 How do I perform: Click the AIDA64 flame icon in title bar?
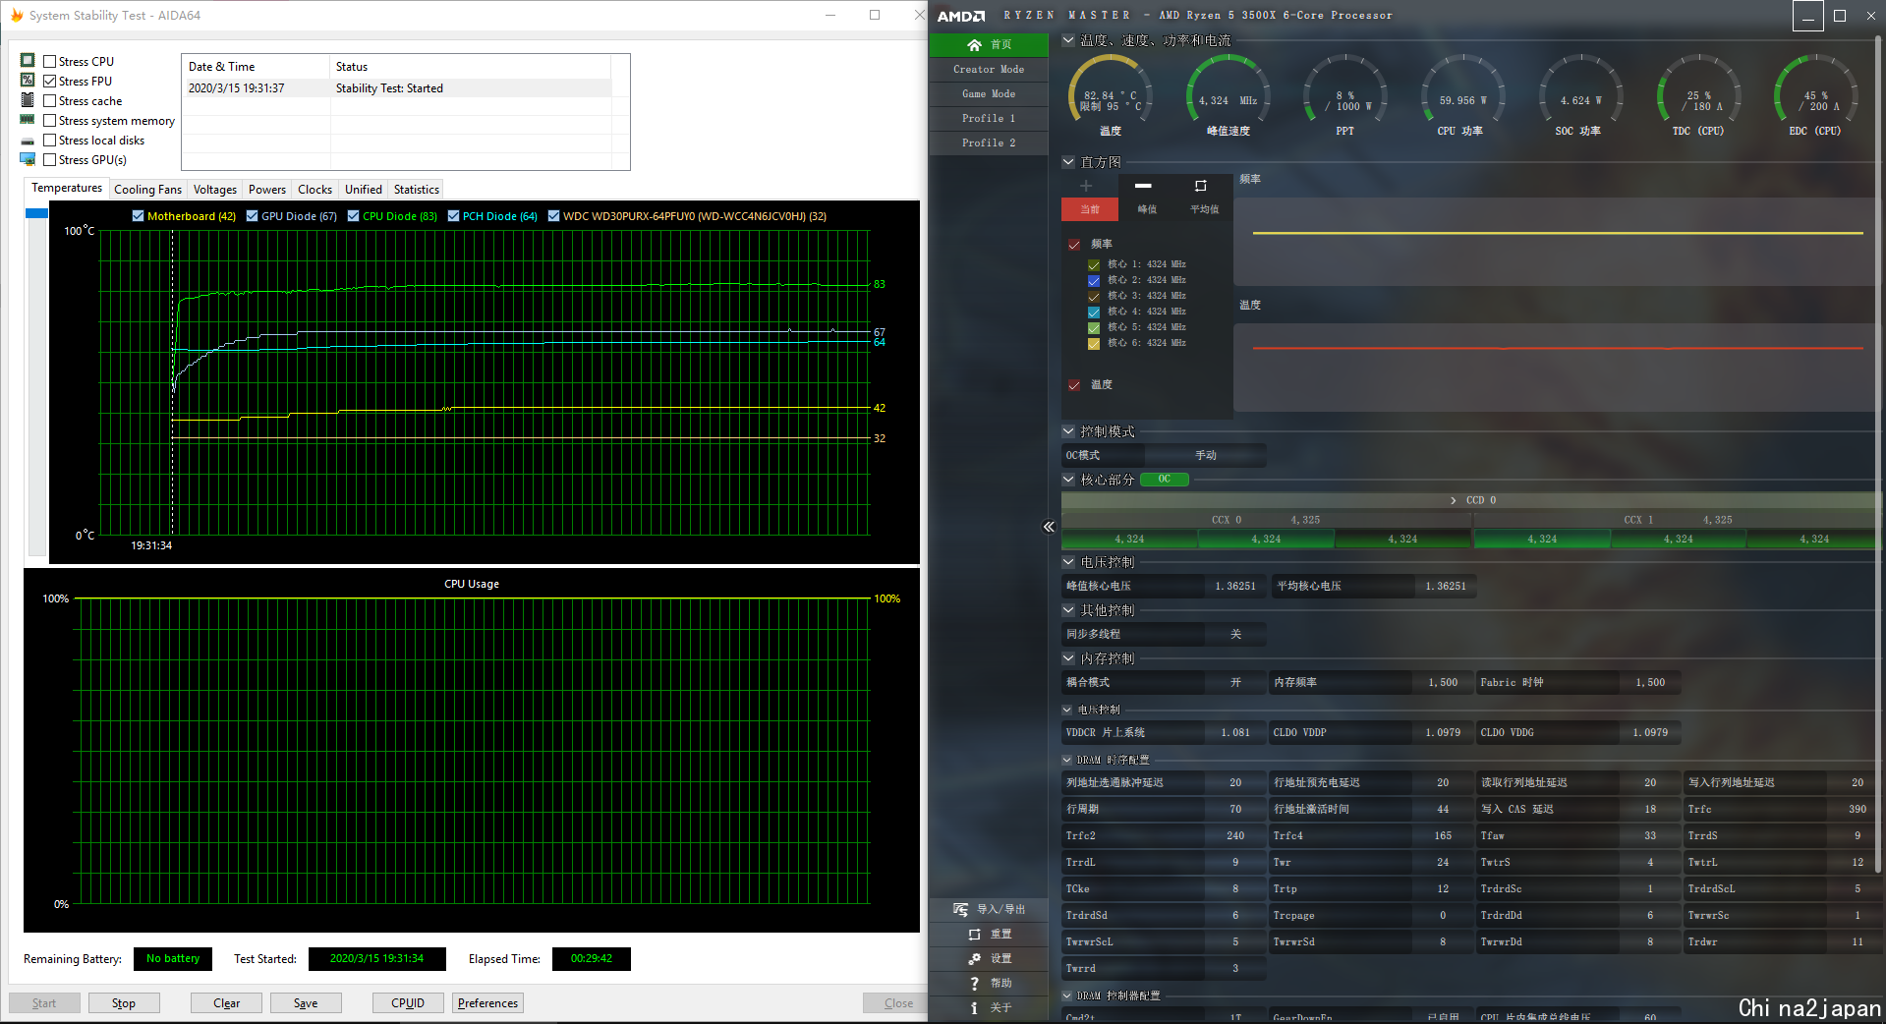tap(16, 15)
